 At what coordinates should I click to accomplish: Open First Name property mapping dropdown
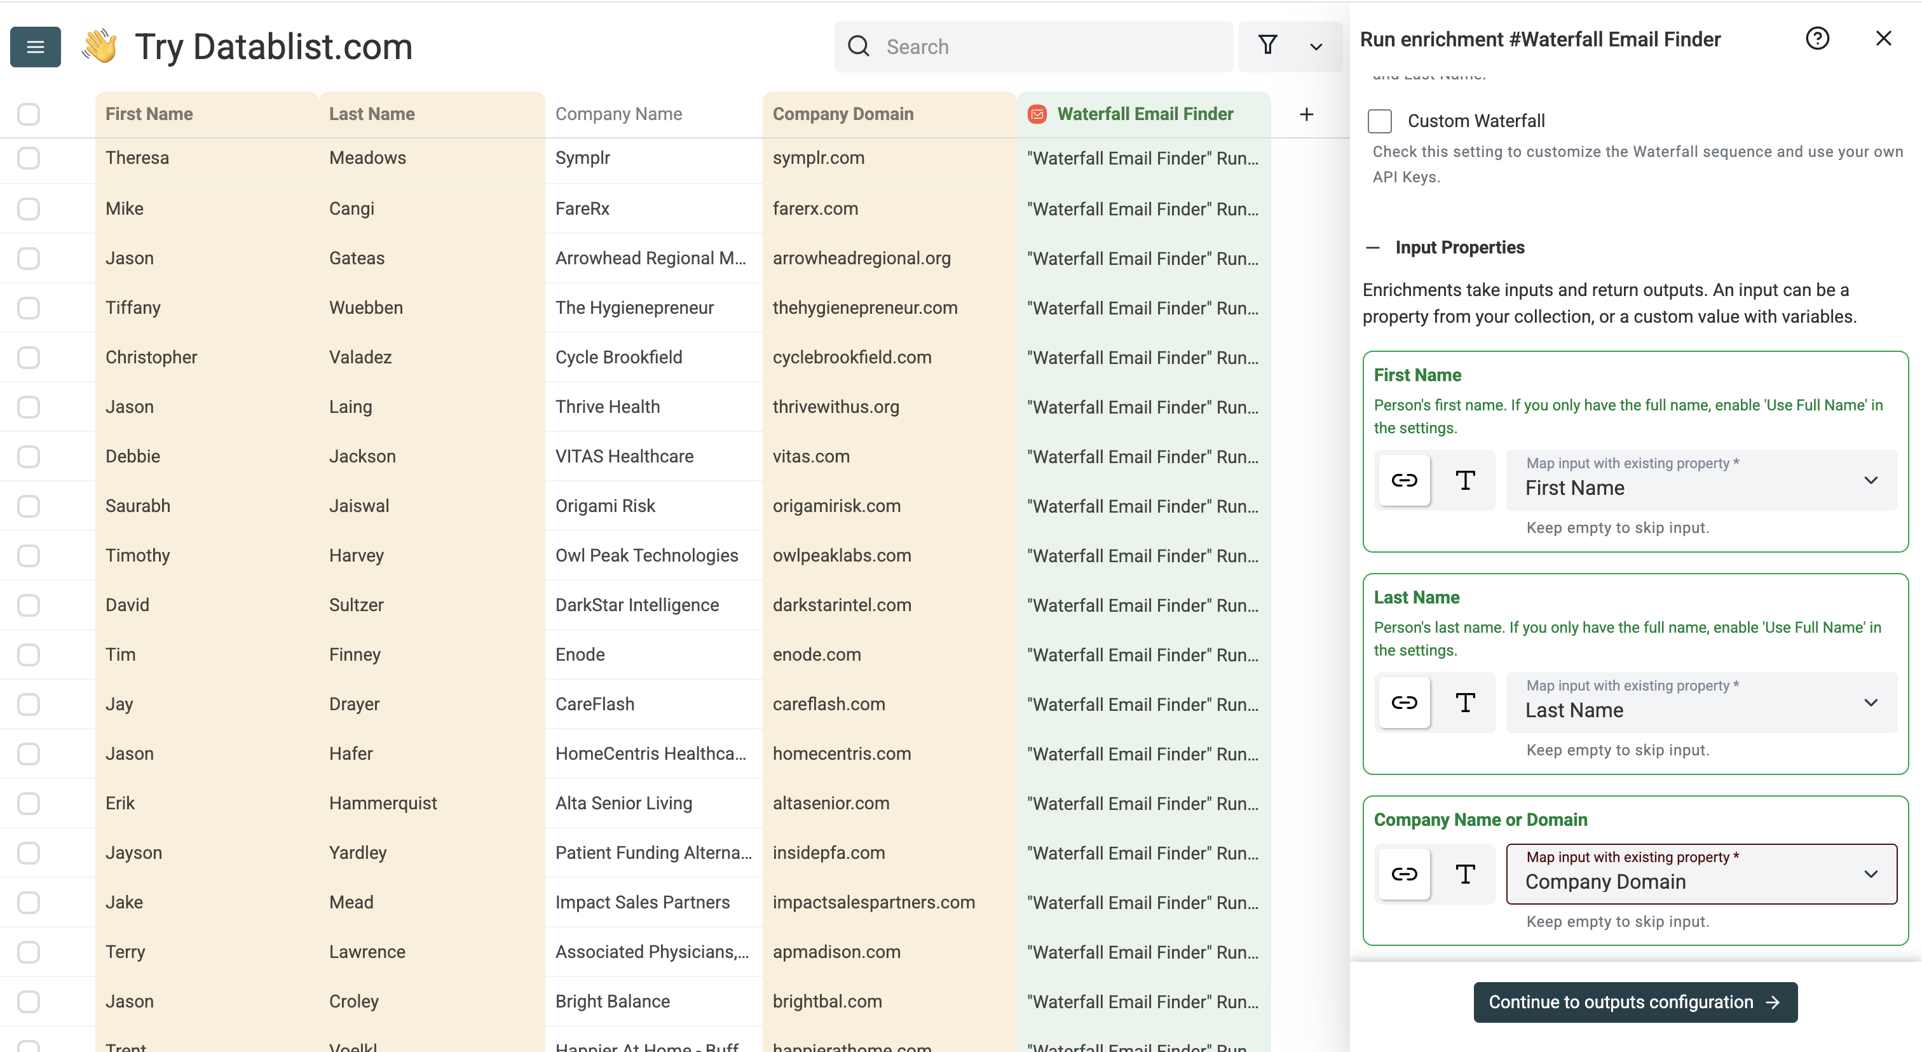click(1701, 480)
